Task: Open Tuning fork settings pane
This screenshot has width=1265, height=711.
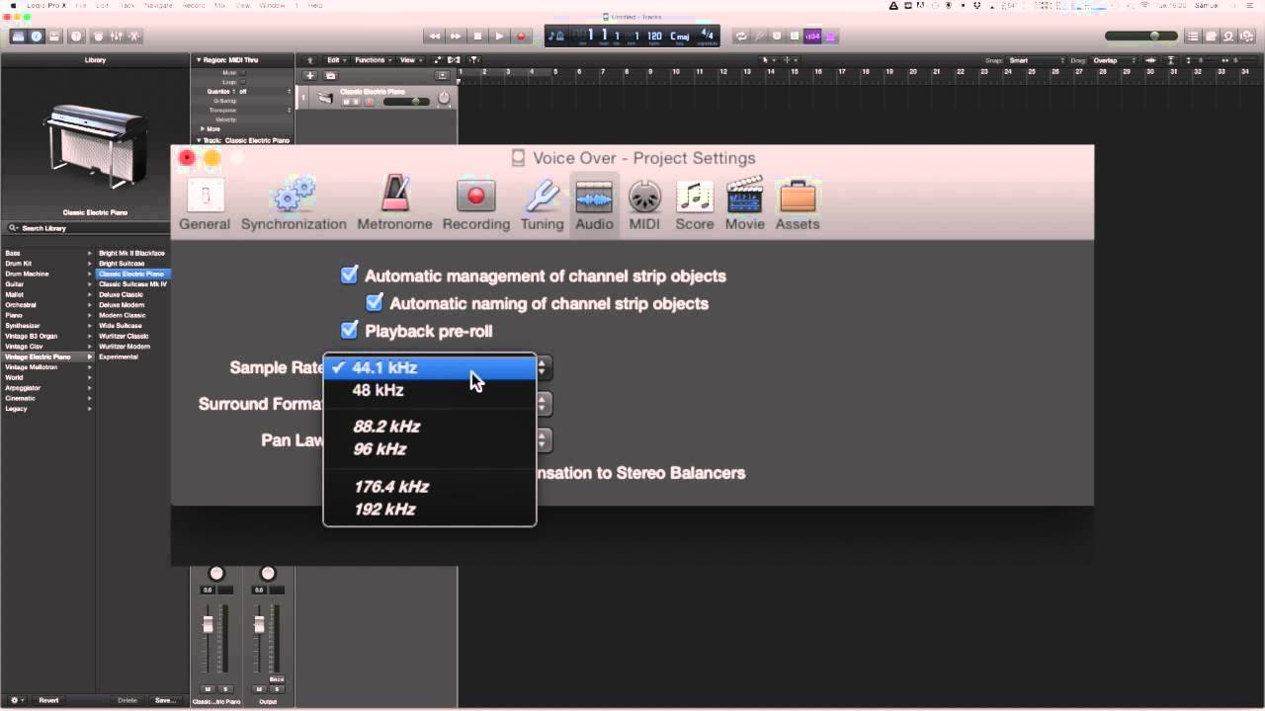Action: pyautogui.click(x=542, y=204)
